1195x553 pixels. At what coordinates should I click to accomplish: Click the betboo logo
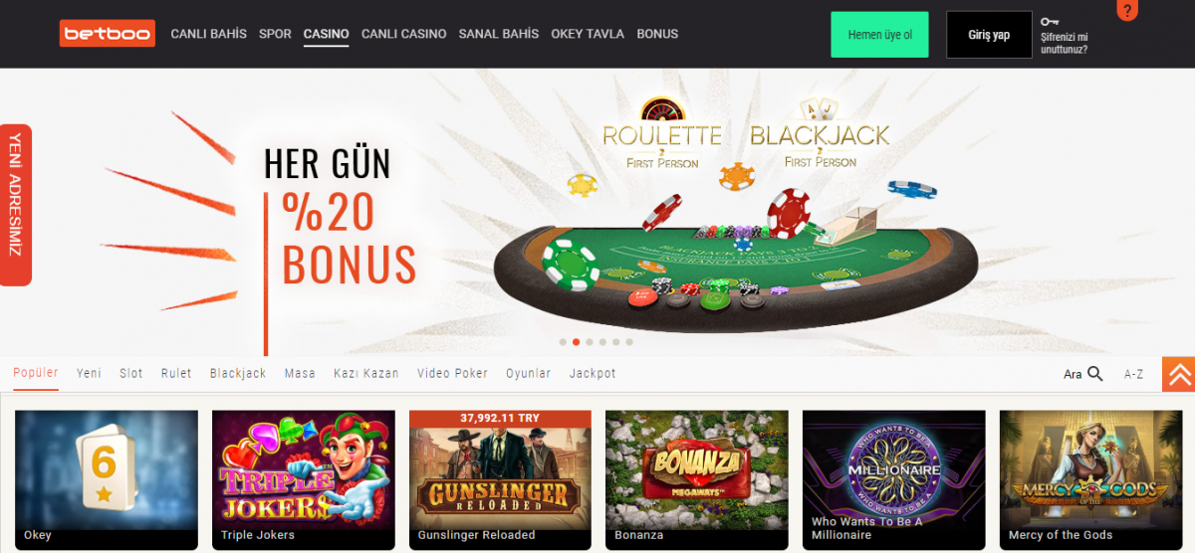pyautogui.click(x=108, y=34)
